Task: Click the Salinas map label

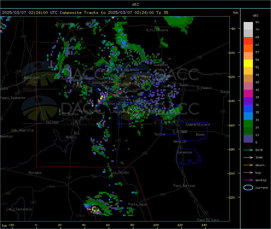Action: [52, 122]
